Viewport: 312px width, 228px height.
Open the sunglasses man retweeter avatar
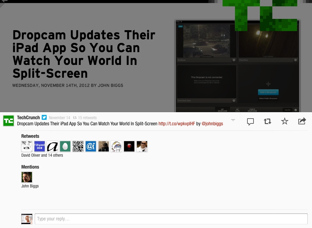click(x=142, y=146)
